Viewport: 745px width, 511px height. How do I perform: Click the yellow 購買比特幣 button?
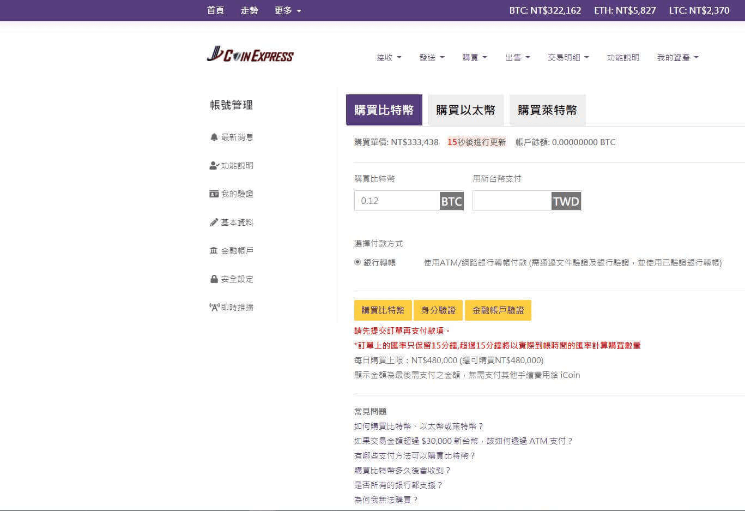[x=383, y=310]
